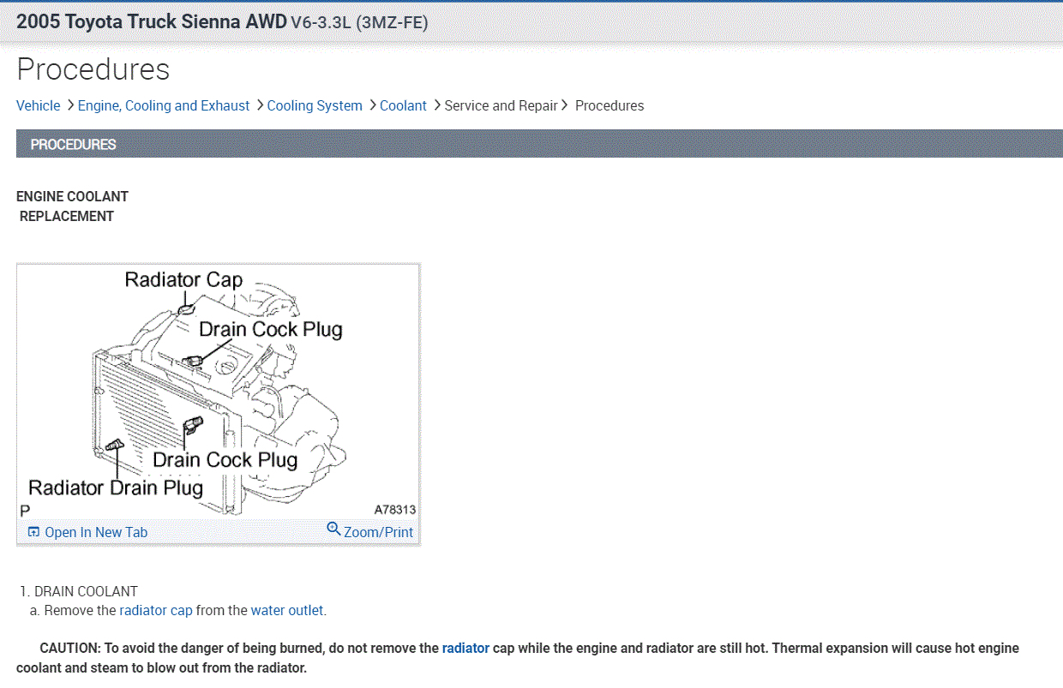Viewport: 1063px width, 688px height.
Task: Select the REPLACEMENT heading text
Action: tap(67, 216)
